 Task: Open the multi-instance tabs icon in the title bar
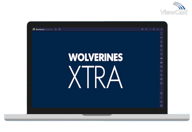tap(60, 29)
